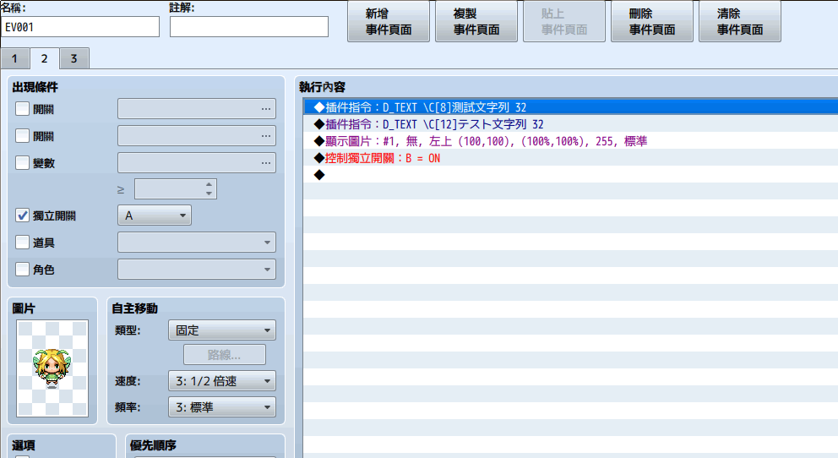Click 清除事件頁面 button

pos(740,21)
